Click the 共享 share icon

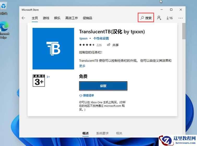pos(113,45)
